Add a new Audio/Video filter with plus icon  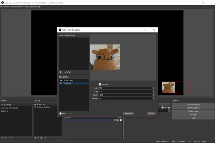click(60, 72)
